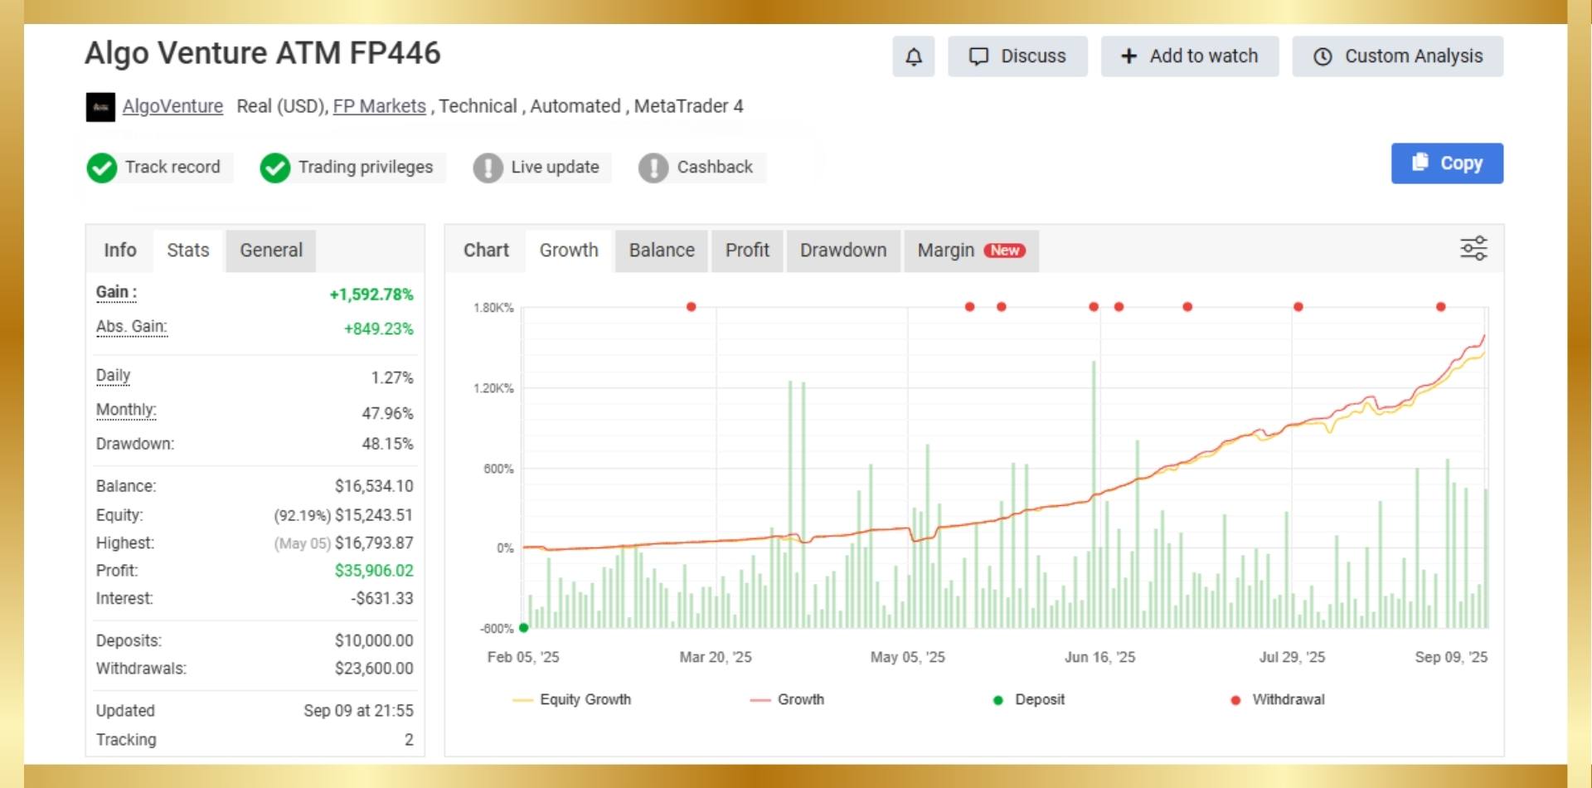
Task: Select the General info tab
Action: click(x=270, y=251)
